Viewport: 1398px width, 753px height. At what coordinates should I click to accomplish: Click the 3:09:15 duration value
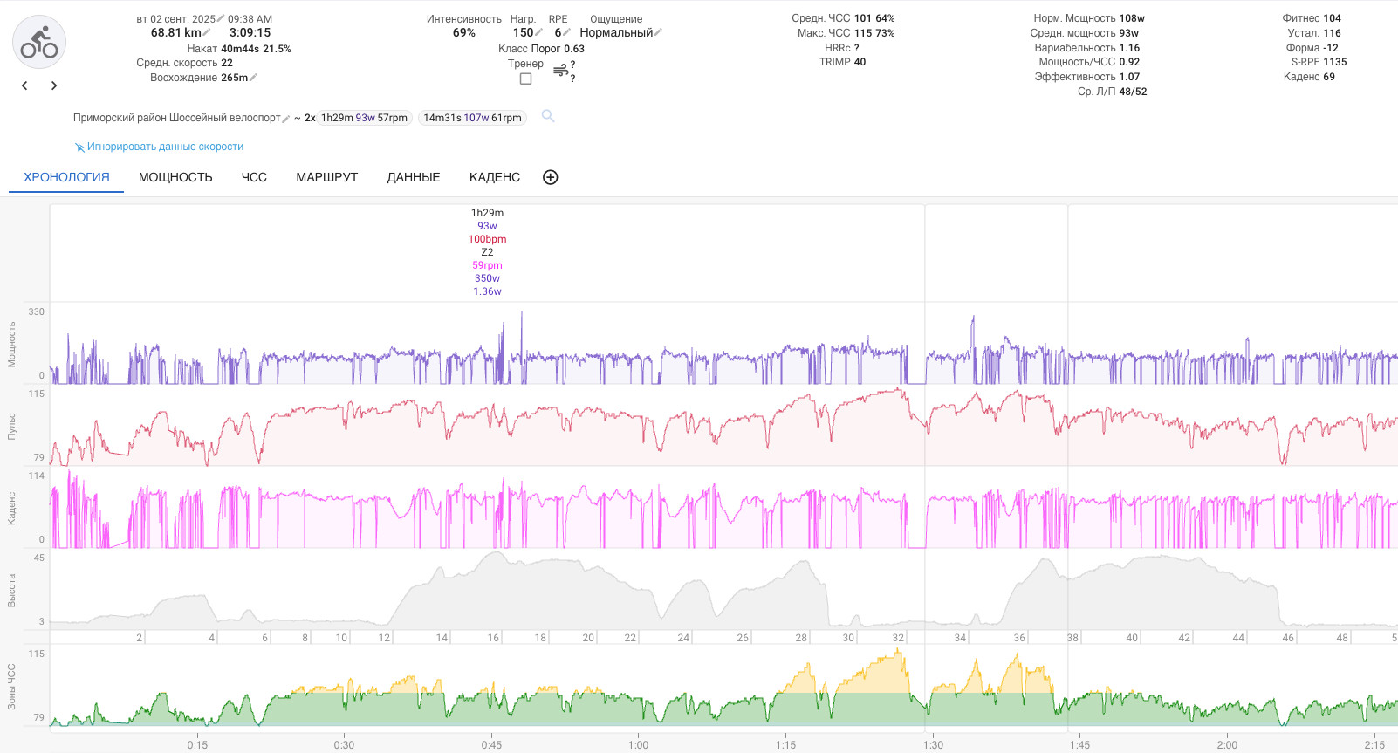point(250,32)
